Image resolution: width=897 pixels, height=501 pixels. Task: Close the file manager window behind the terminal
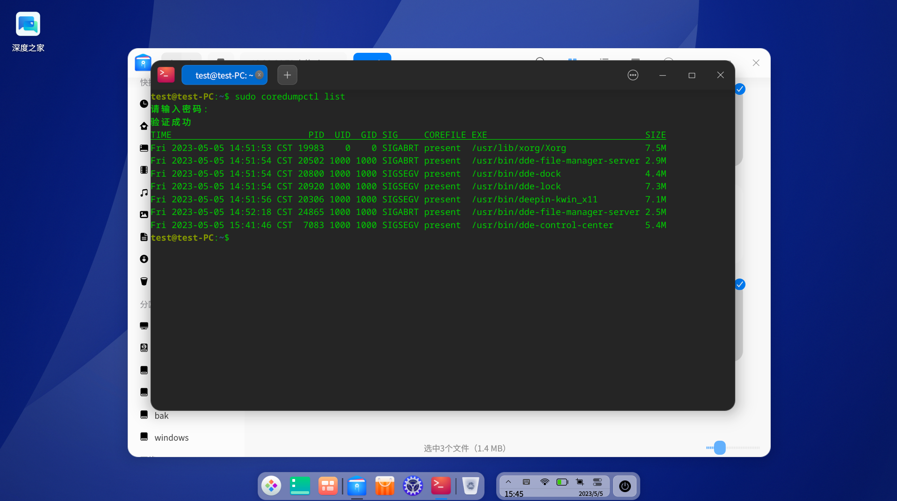point(756,63)
